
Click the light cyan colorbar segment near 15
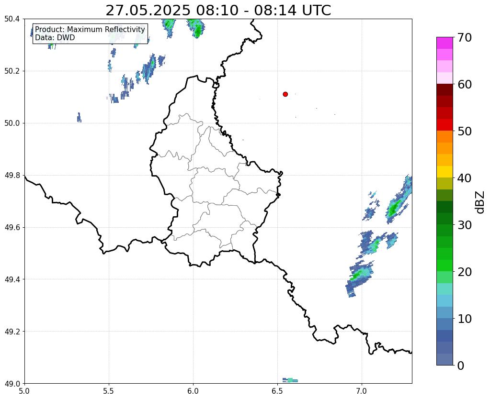click(444, 289)
